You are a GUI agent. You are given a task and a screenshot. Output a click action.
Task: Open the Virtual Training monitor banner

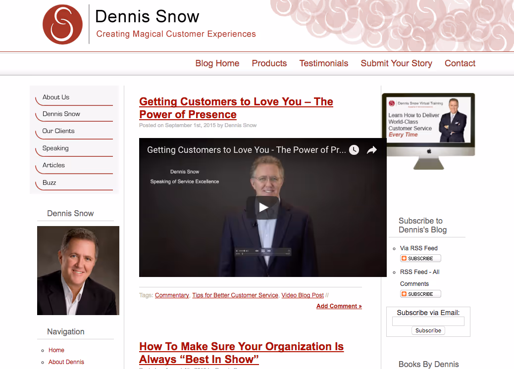428,131
